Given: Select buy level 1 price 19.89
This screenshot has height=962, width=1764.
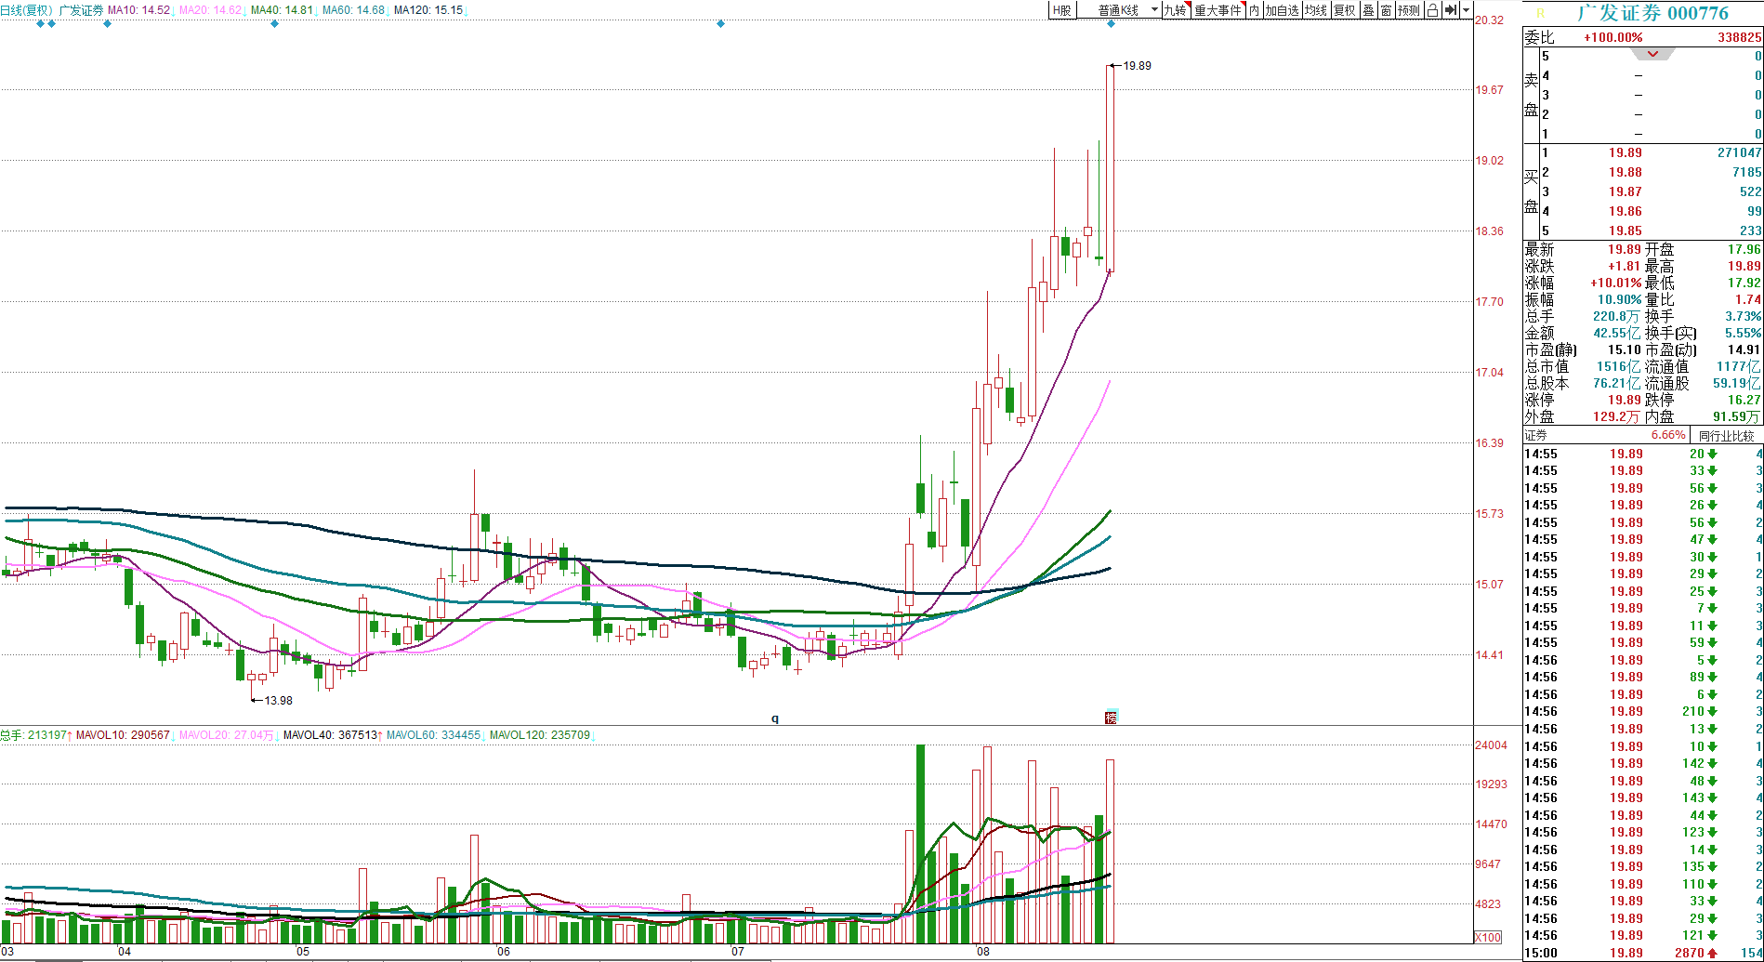Looking at the screenshot, I should (1626, 152).
